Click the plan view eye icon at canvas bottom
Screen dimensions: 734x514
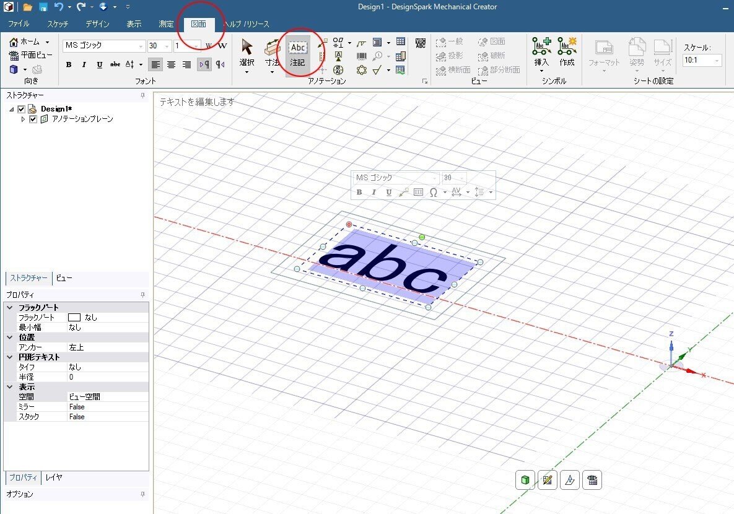(592, 480)
